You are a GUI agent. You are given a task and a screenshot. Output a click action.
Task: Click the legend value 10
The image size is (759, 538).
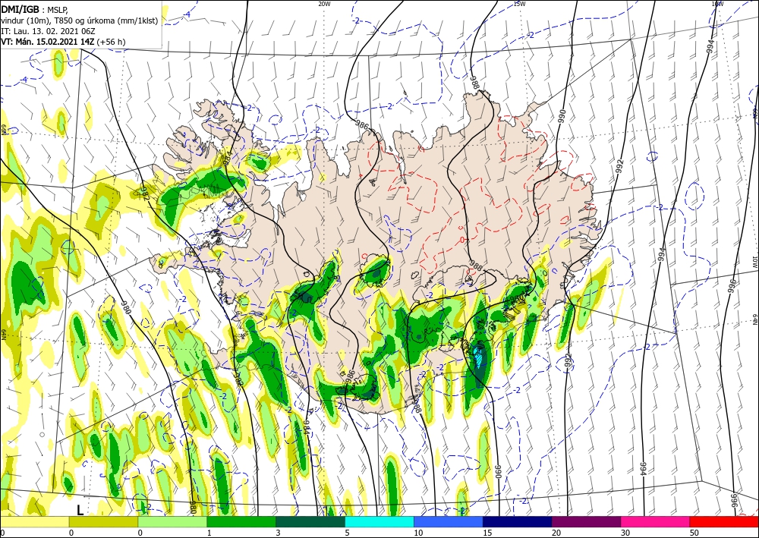point(418,533)
